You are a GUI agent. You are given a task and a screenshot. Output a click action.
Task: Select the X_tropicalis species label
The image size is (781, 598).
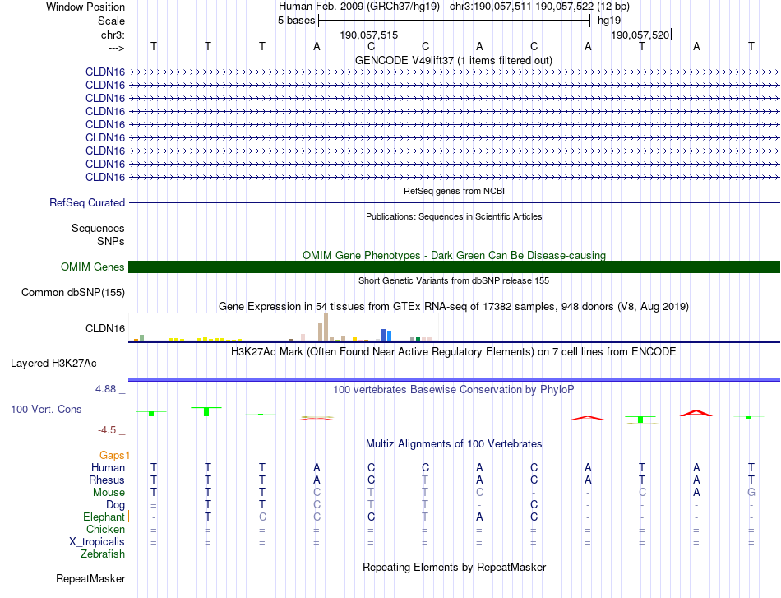[97, 542]
